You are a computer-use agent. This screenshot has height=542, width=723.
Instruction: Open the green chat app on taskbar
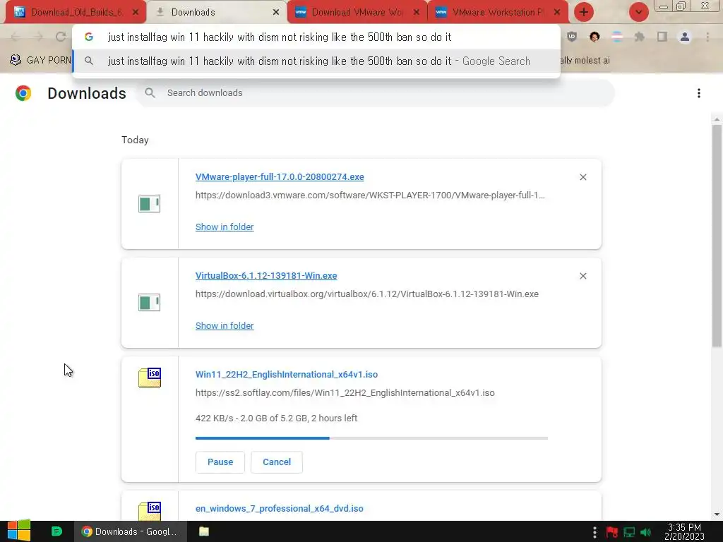pos(56,531)
